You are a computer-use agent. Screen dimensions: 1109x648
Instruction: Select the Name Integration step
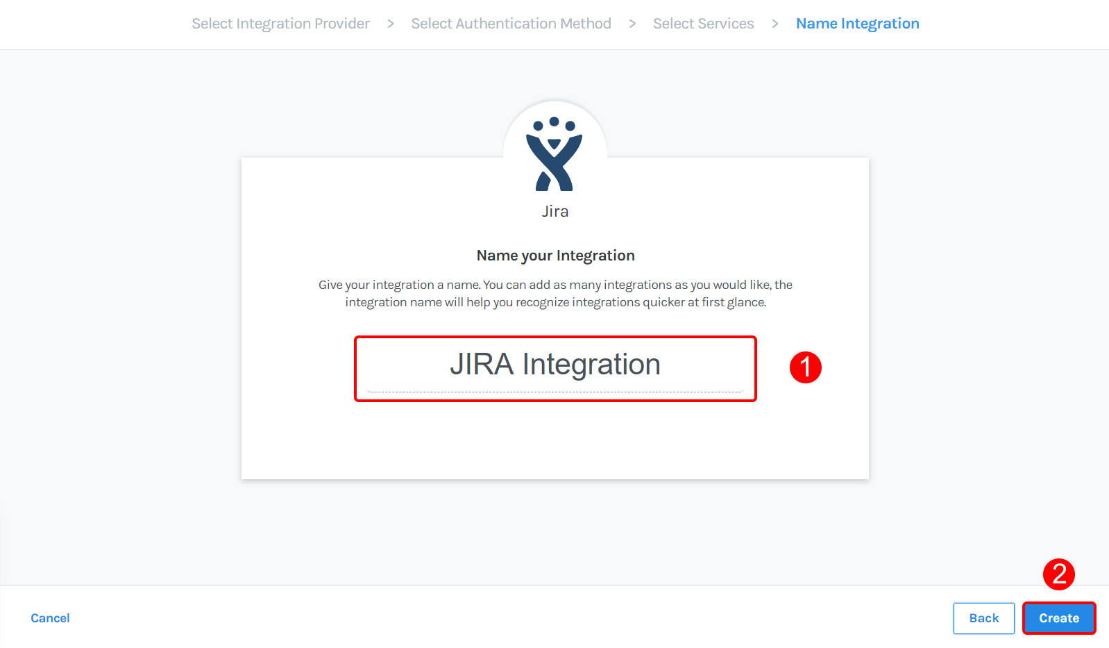(x=858, y=24)
